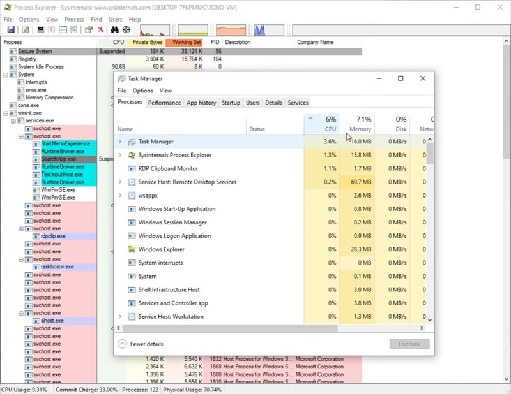
Task: Switch to the Startup tab
Action: click(x=231, y=103)
